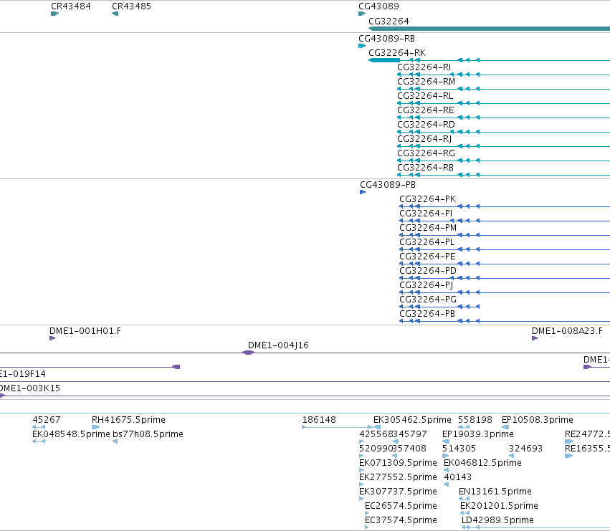Select the RH41675.5prime EST
610x531 pixels.
95,427
